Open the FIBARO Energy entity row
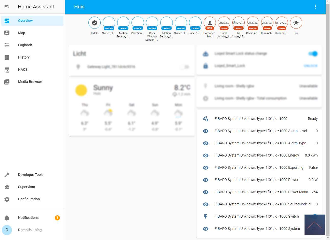 click(x=257, y=155)
